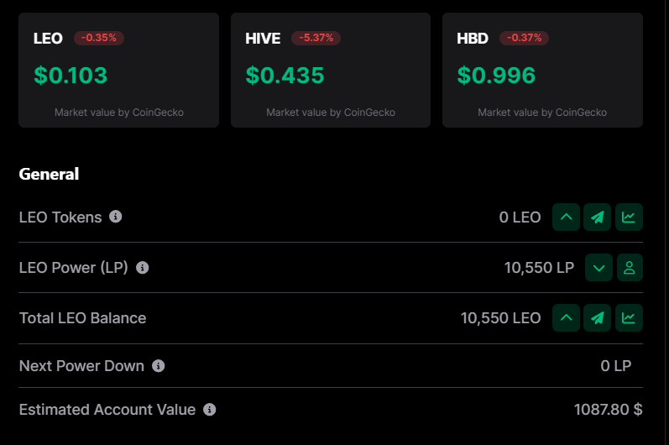Send from Total LEO Balance row
The width and height of the screenshot is (669, 445).
598,318
